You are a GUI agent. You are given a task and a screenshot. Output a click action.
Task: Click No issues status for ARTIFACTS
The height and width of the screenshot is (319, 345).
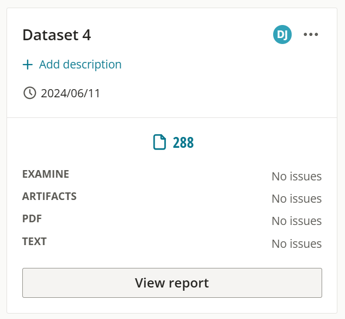(x=297, y=198)
